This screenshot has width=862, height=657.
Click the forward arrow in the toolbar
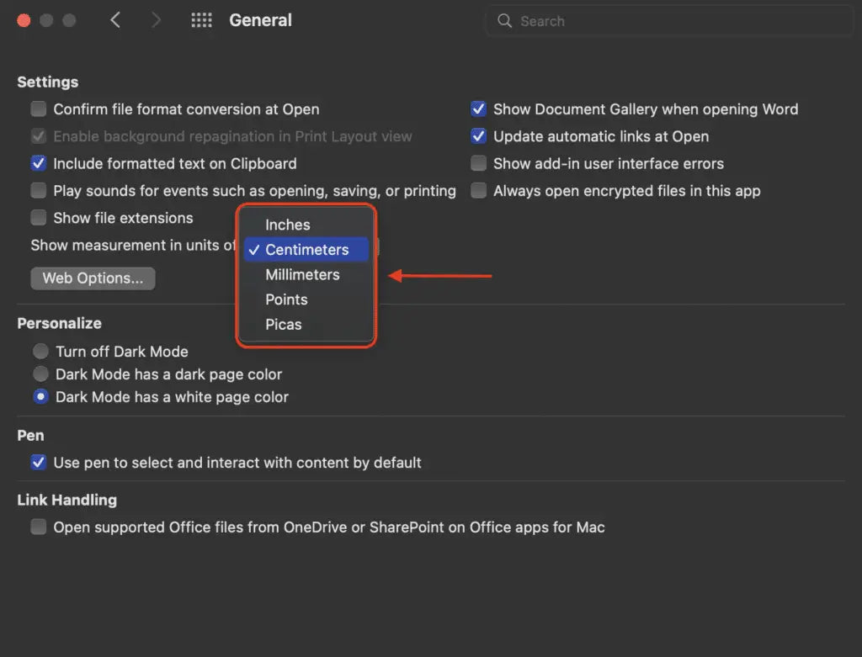[156, 20]
